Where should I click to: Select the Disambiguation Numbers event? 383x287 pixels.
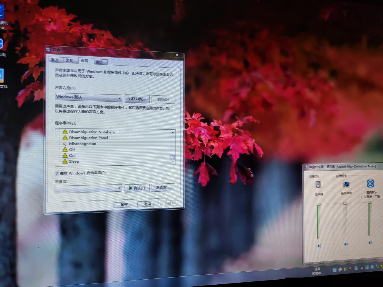(x=92, y=132)
